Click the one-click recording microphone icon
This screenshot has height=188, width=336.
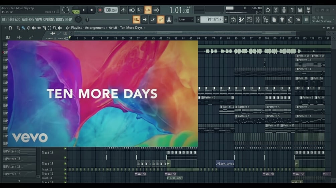(284, 10)
